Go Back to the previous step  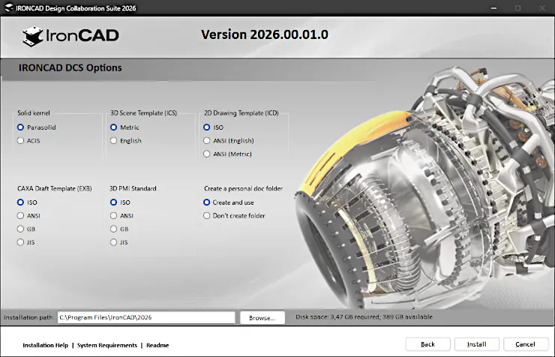tap(427, 344)
